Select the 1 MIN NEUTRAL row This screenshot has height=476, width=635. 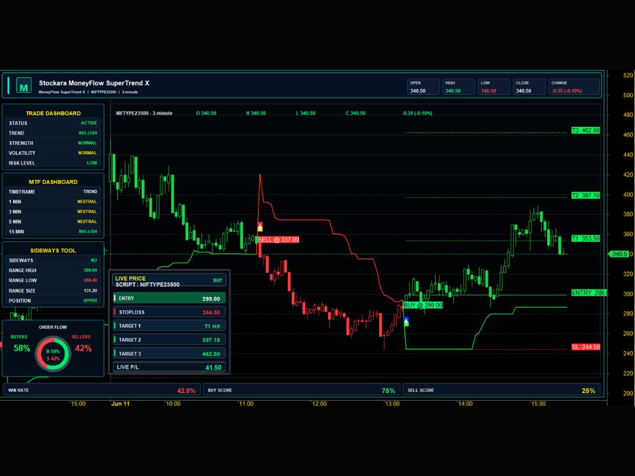53,202
